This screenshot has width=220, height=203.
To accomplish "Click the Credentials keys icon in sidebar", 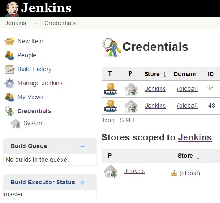I will (x=10, y=111).
